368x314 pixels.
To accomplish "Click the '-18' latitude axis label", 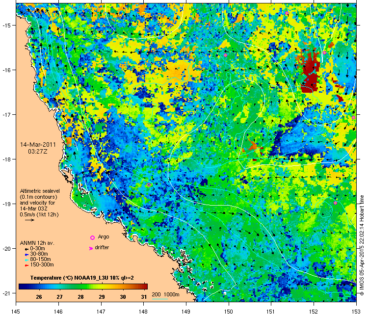I will [x=6, y=159].
